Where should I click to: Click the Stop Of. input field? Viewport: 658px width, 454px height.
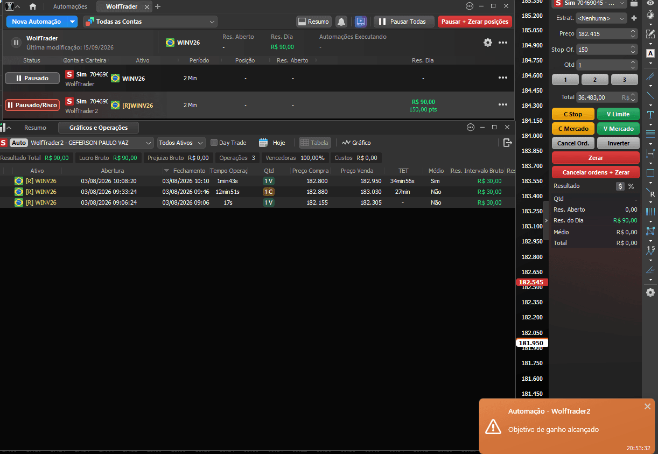point(607,50)
